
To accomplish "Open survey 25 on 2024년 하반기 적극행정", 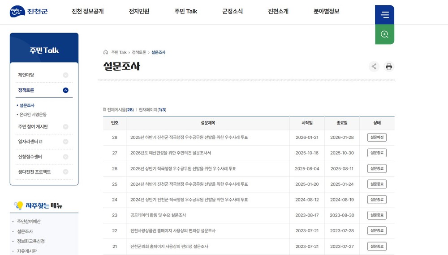I will (189, 184).
